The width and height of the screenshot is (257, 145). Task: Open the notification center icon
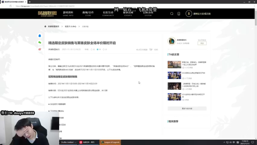pos(253,142)
